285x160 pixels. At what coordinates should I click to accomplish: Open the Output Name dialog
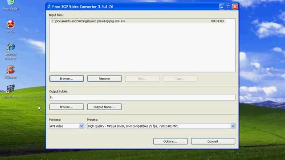point(104,107)
